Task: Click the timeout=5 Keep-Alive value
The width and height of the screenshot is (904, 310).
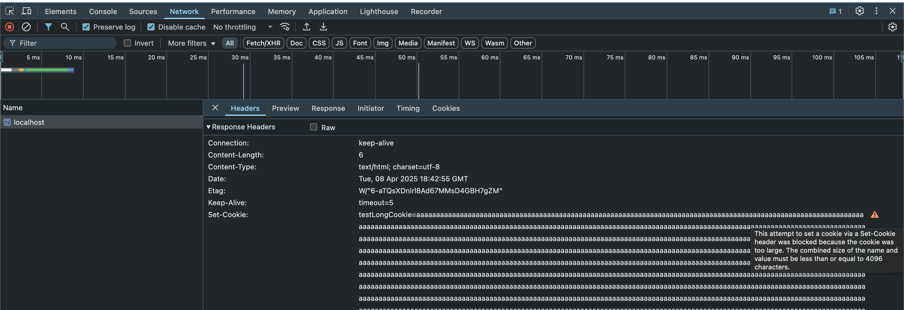Action: [376, 203]
